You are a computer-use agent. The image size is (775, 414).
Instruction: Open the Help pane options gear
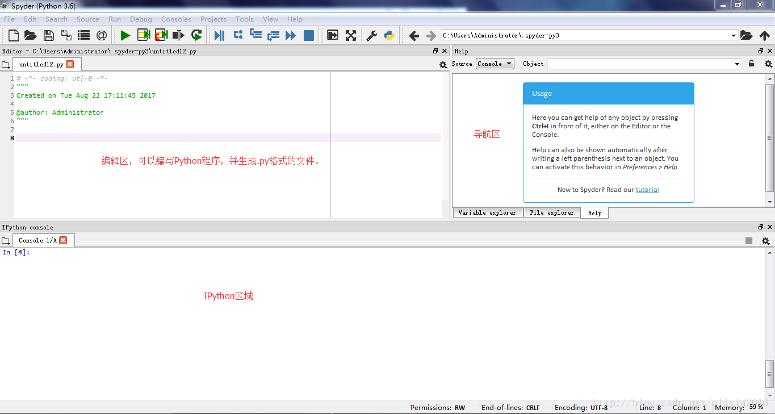768,64
